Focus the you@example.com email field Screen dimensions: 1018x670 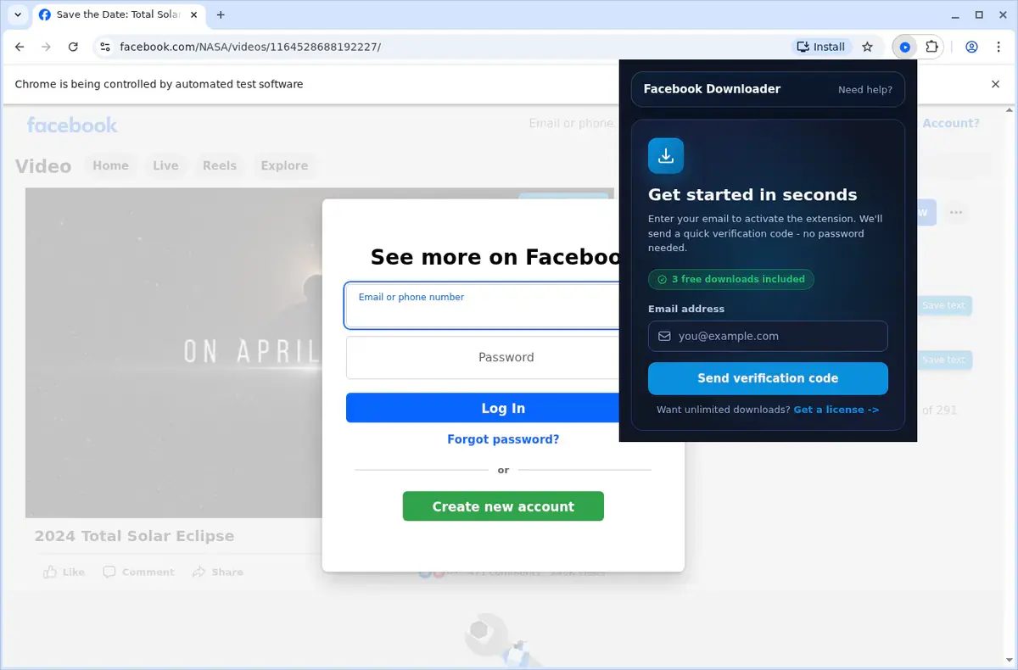pos(768,336)
